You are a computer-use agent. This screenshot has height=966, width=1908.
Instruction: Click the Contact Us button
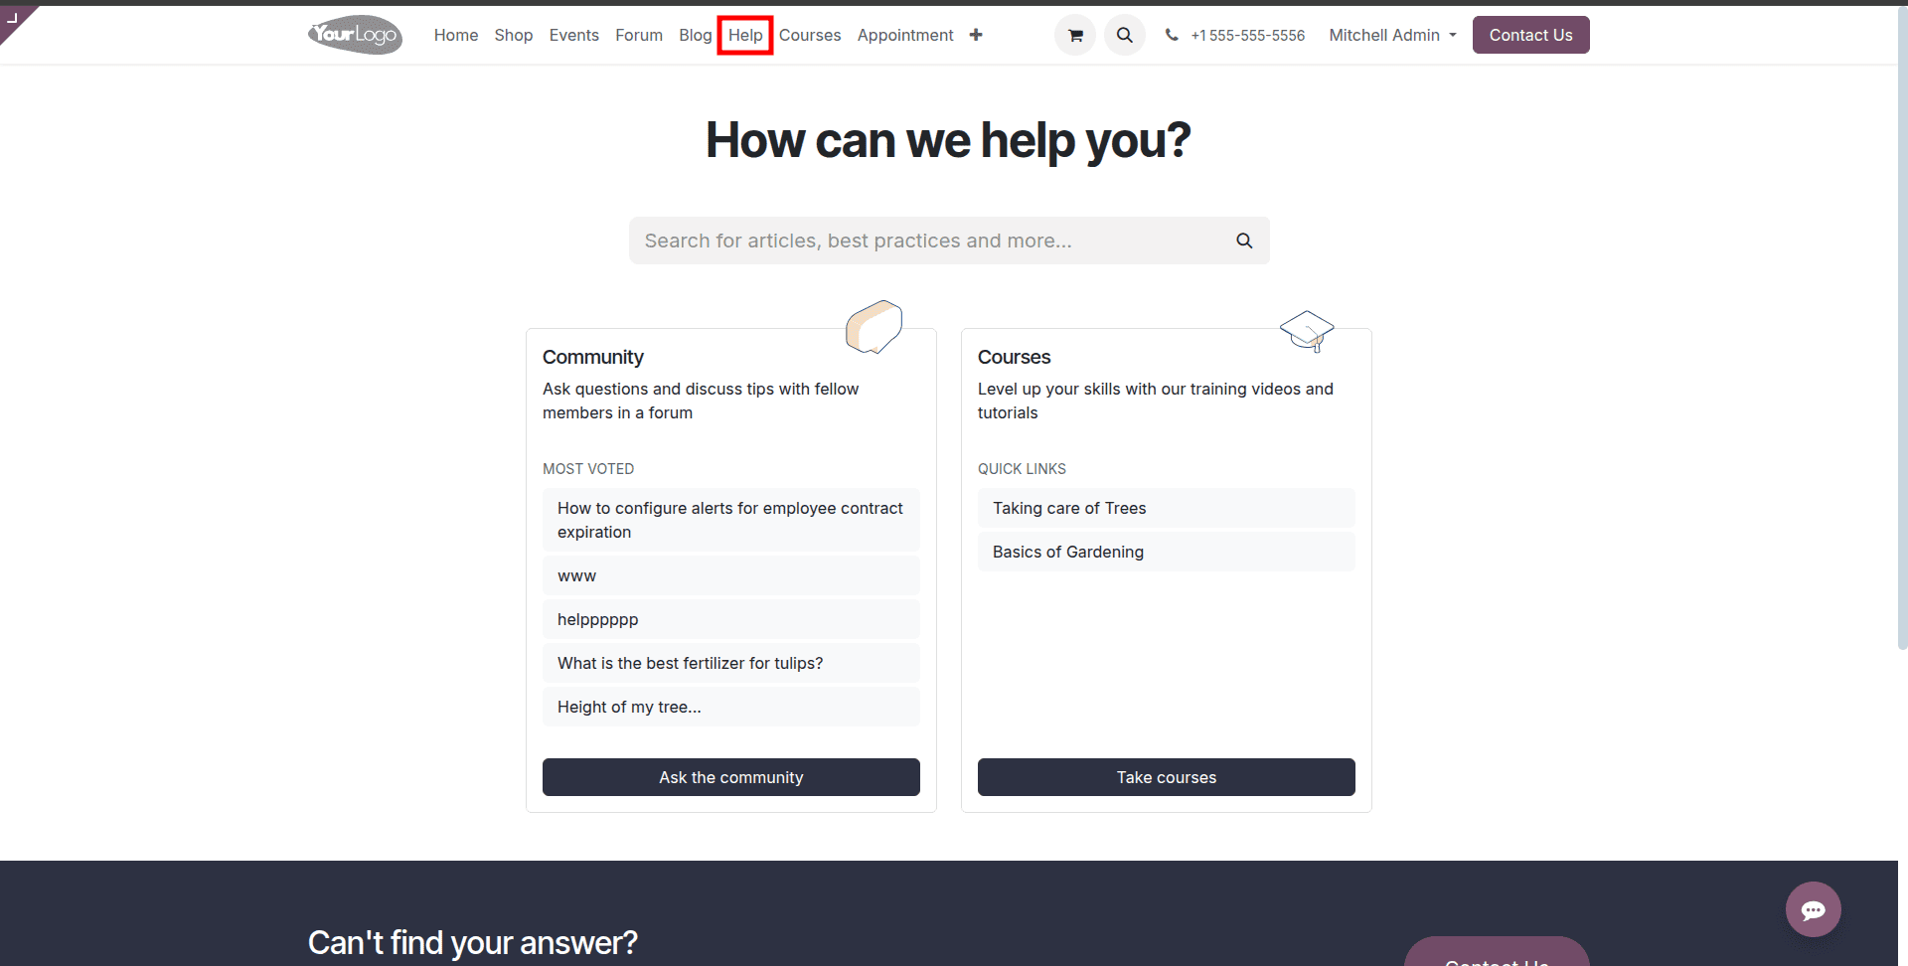tap(1530, 35)
